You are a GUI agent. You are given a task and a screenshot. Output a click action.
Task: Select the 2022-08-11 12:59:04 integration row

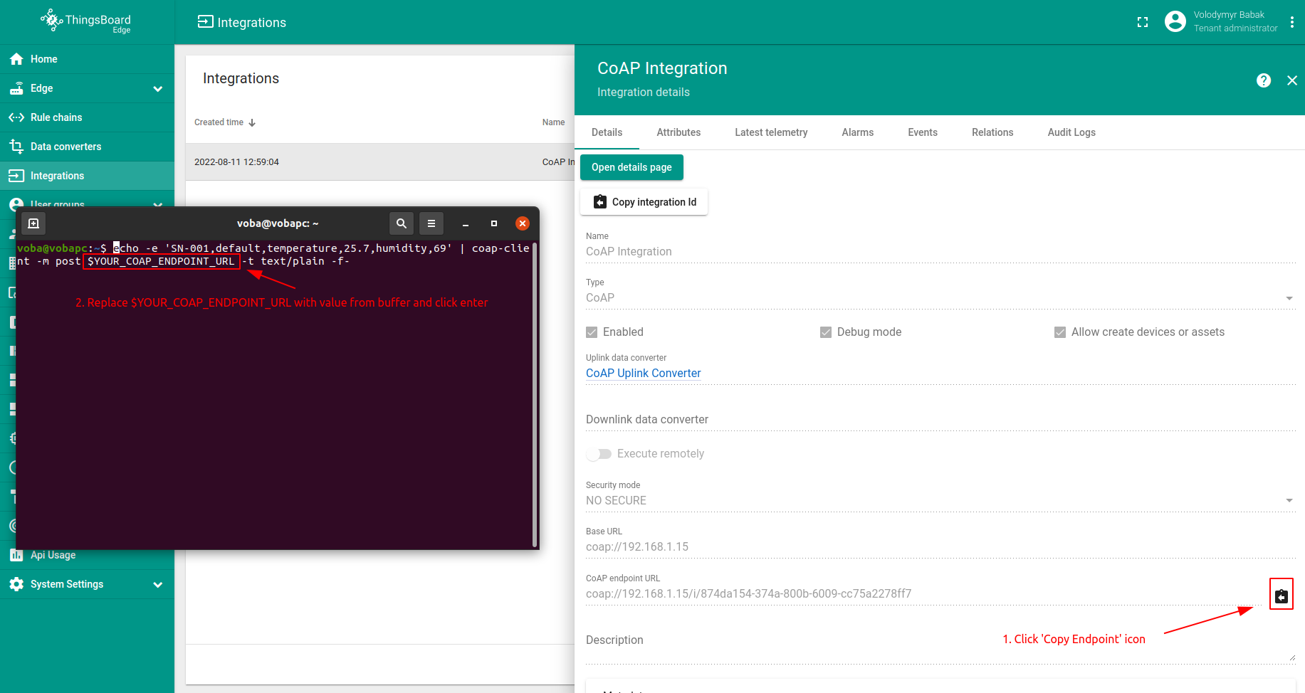380,162
